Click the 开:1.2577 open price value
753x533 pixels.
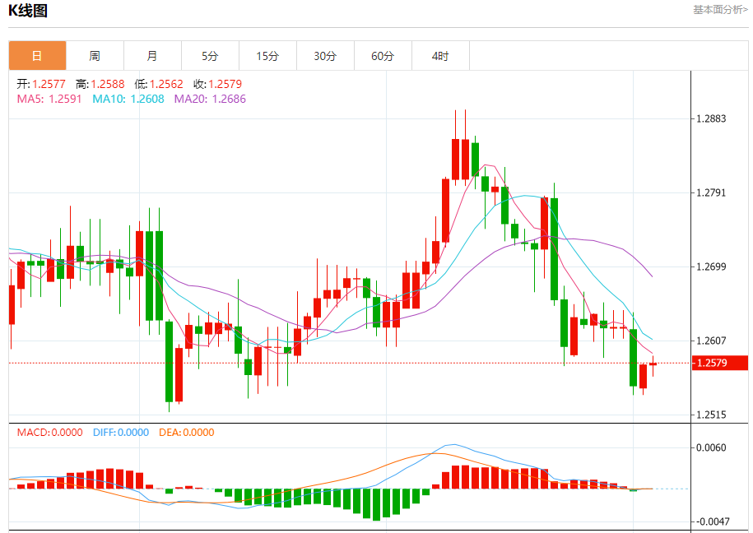(41, 84)
